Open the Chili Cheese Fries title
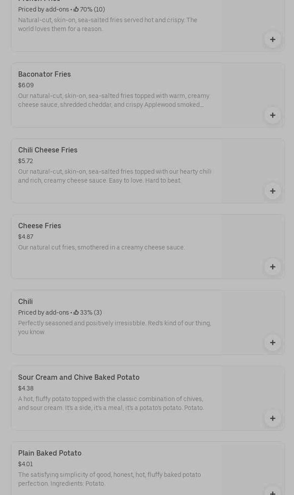Viewport: 294px width, 495px height. 48,150
